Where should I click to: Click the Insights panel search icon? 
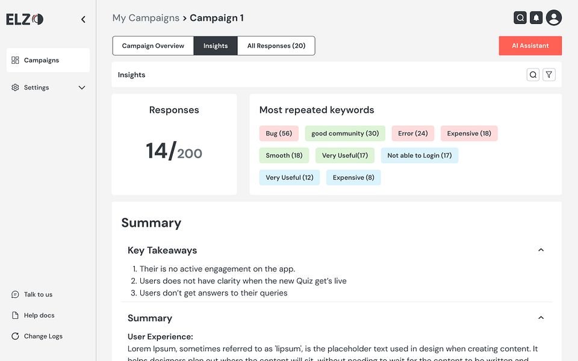tap(533, 75)
